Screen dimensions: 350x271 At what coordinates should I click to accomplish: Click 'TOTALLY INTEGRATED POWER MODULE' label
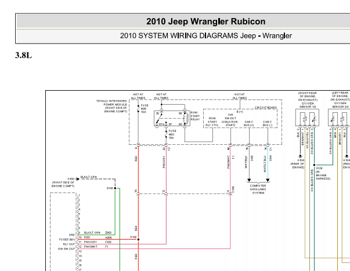112,102
